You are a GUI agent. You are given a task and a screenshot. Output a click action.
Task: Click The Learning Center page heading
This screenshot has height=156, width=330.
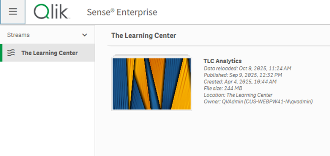pos(144,36)
